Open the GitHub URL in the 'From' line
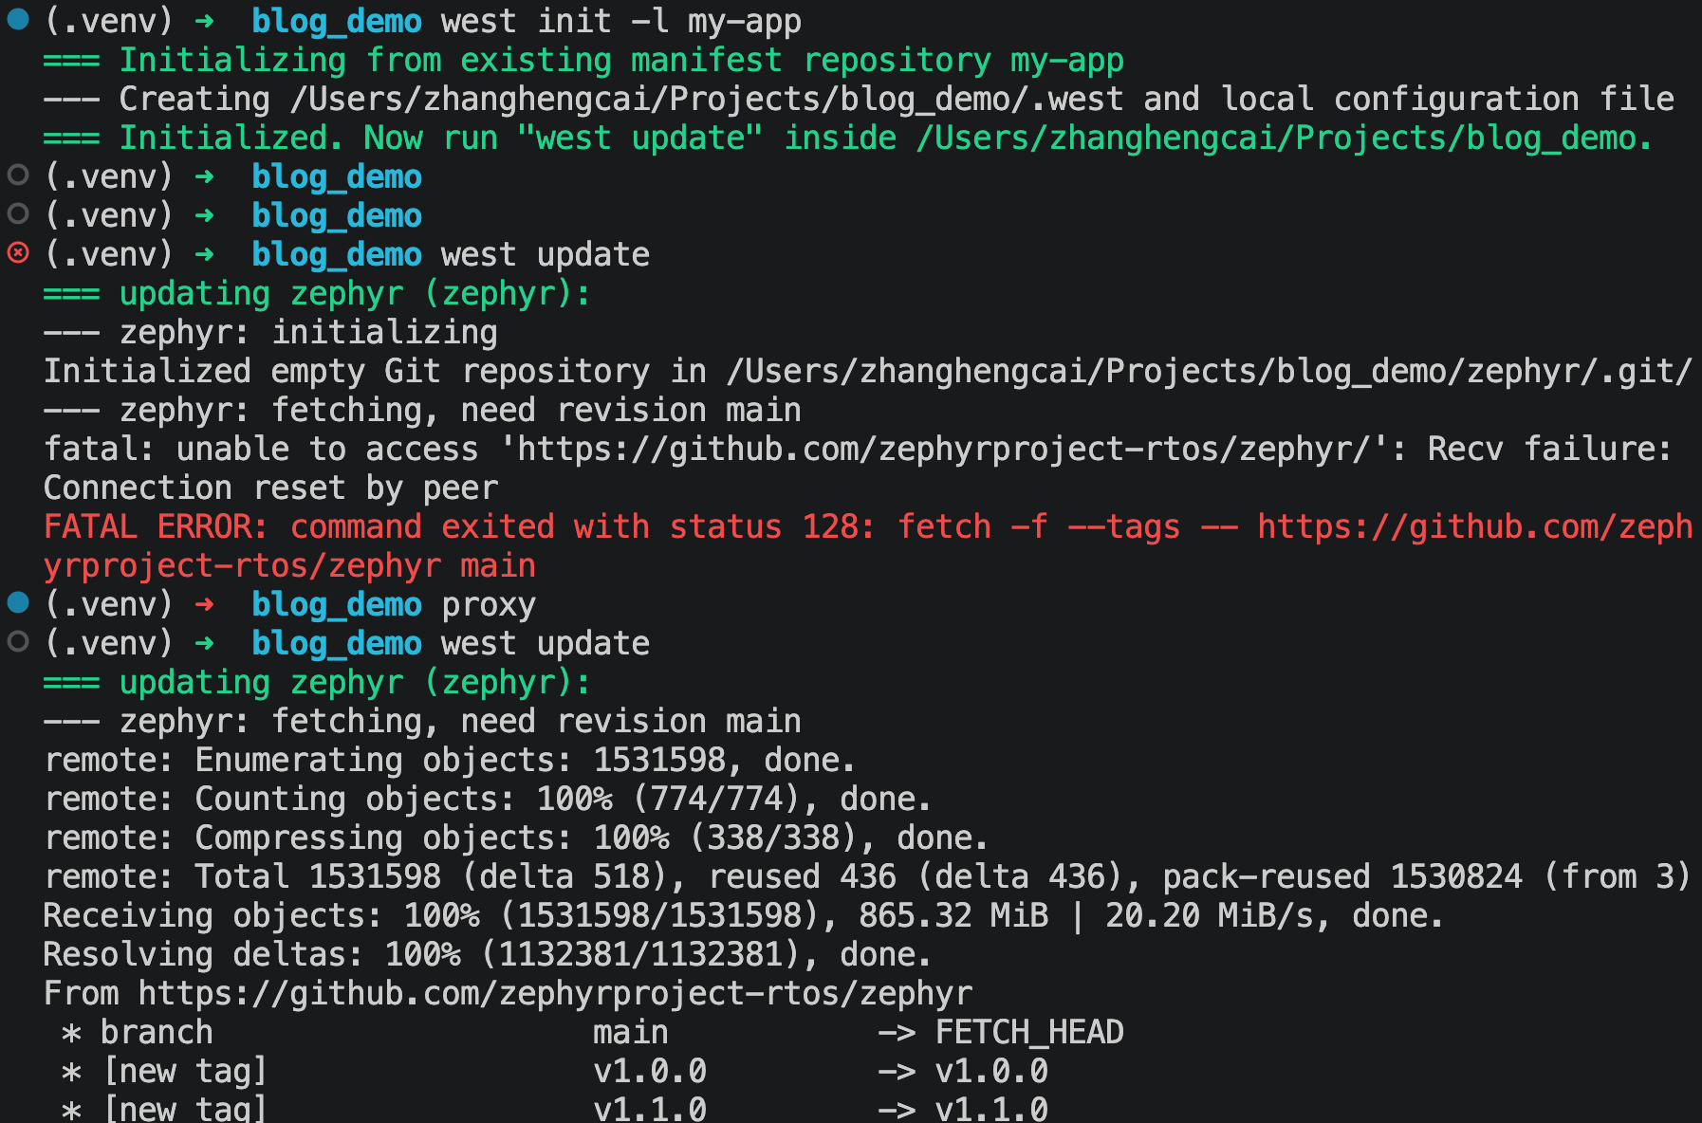 pyautogui.click(x=555, y=993)
